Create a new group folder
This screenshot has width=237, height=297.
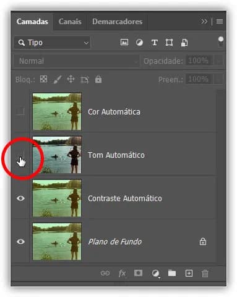(171, 273)
